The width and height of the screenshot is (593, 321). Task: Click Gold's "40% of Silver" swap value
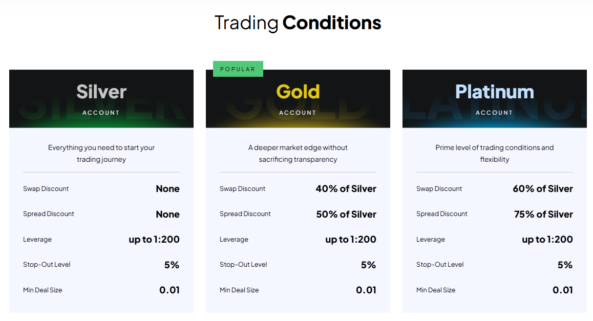pyautogui.click(x=346, y=188)
